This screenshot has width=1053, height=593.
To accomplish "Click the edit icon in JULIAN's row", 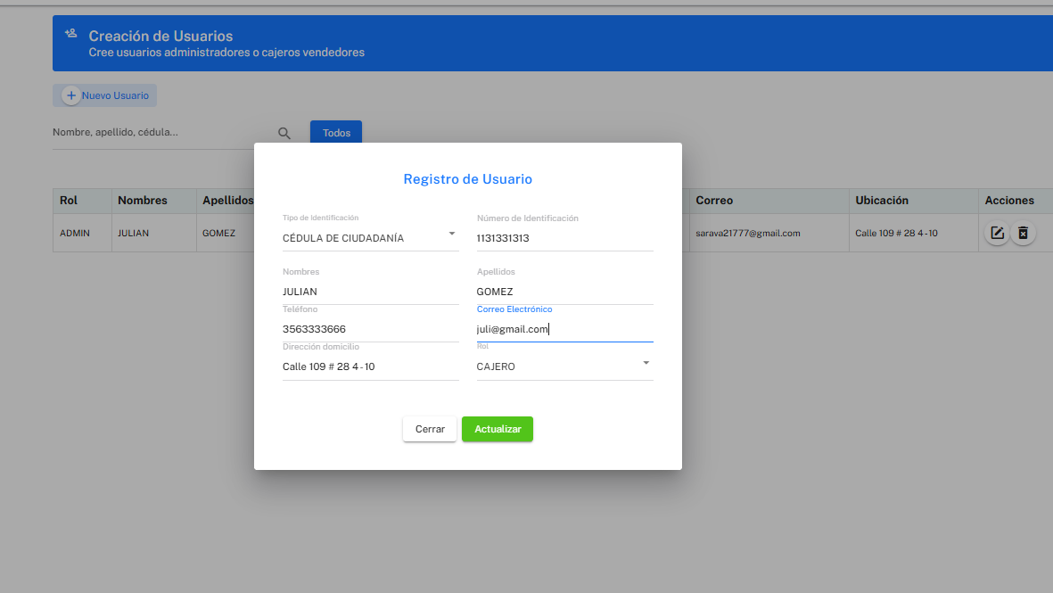I will [997, 233].
